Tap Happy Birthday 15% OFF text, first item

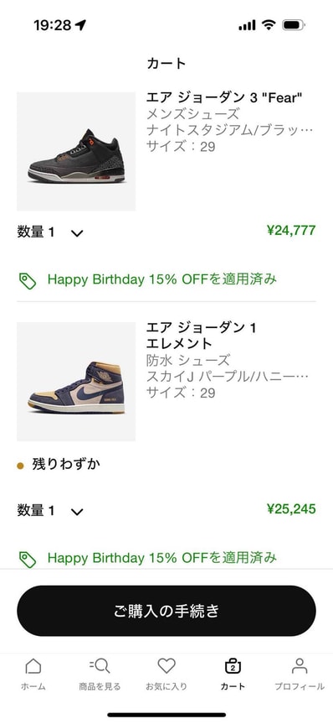(162, 279)
